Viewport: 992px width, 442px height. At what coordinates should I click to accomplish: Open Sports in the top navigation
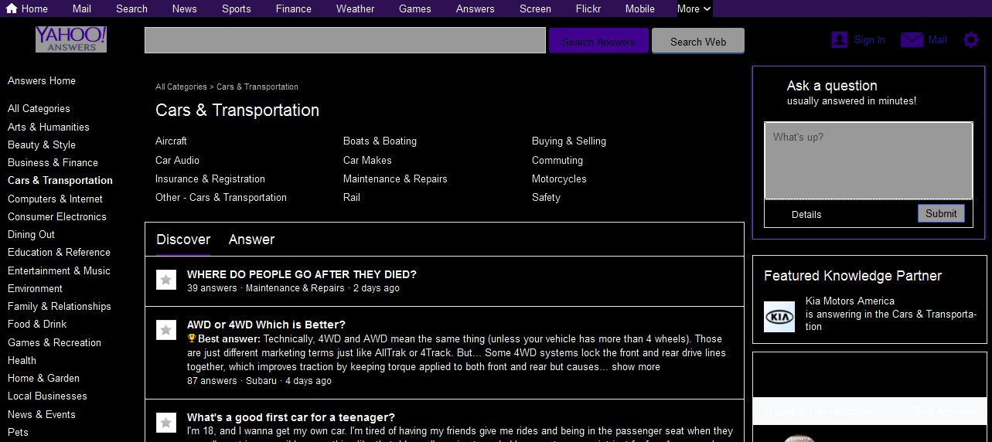tap(237, 8)
